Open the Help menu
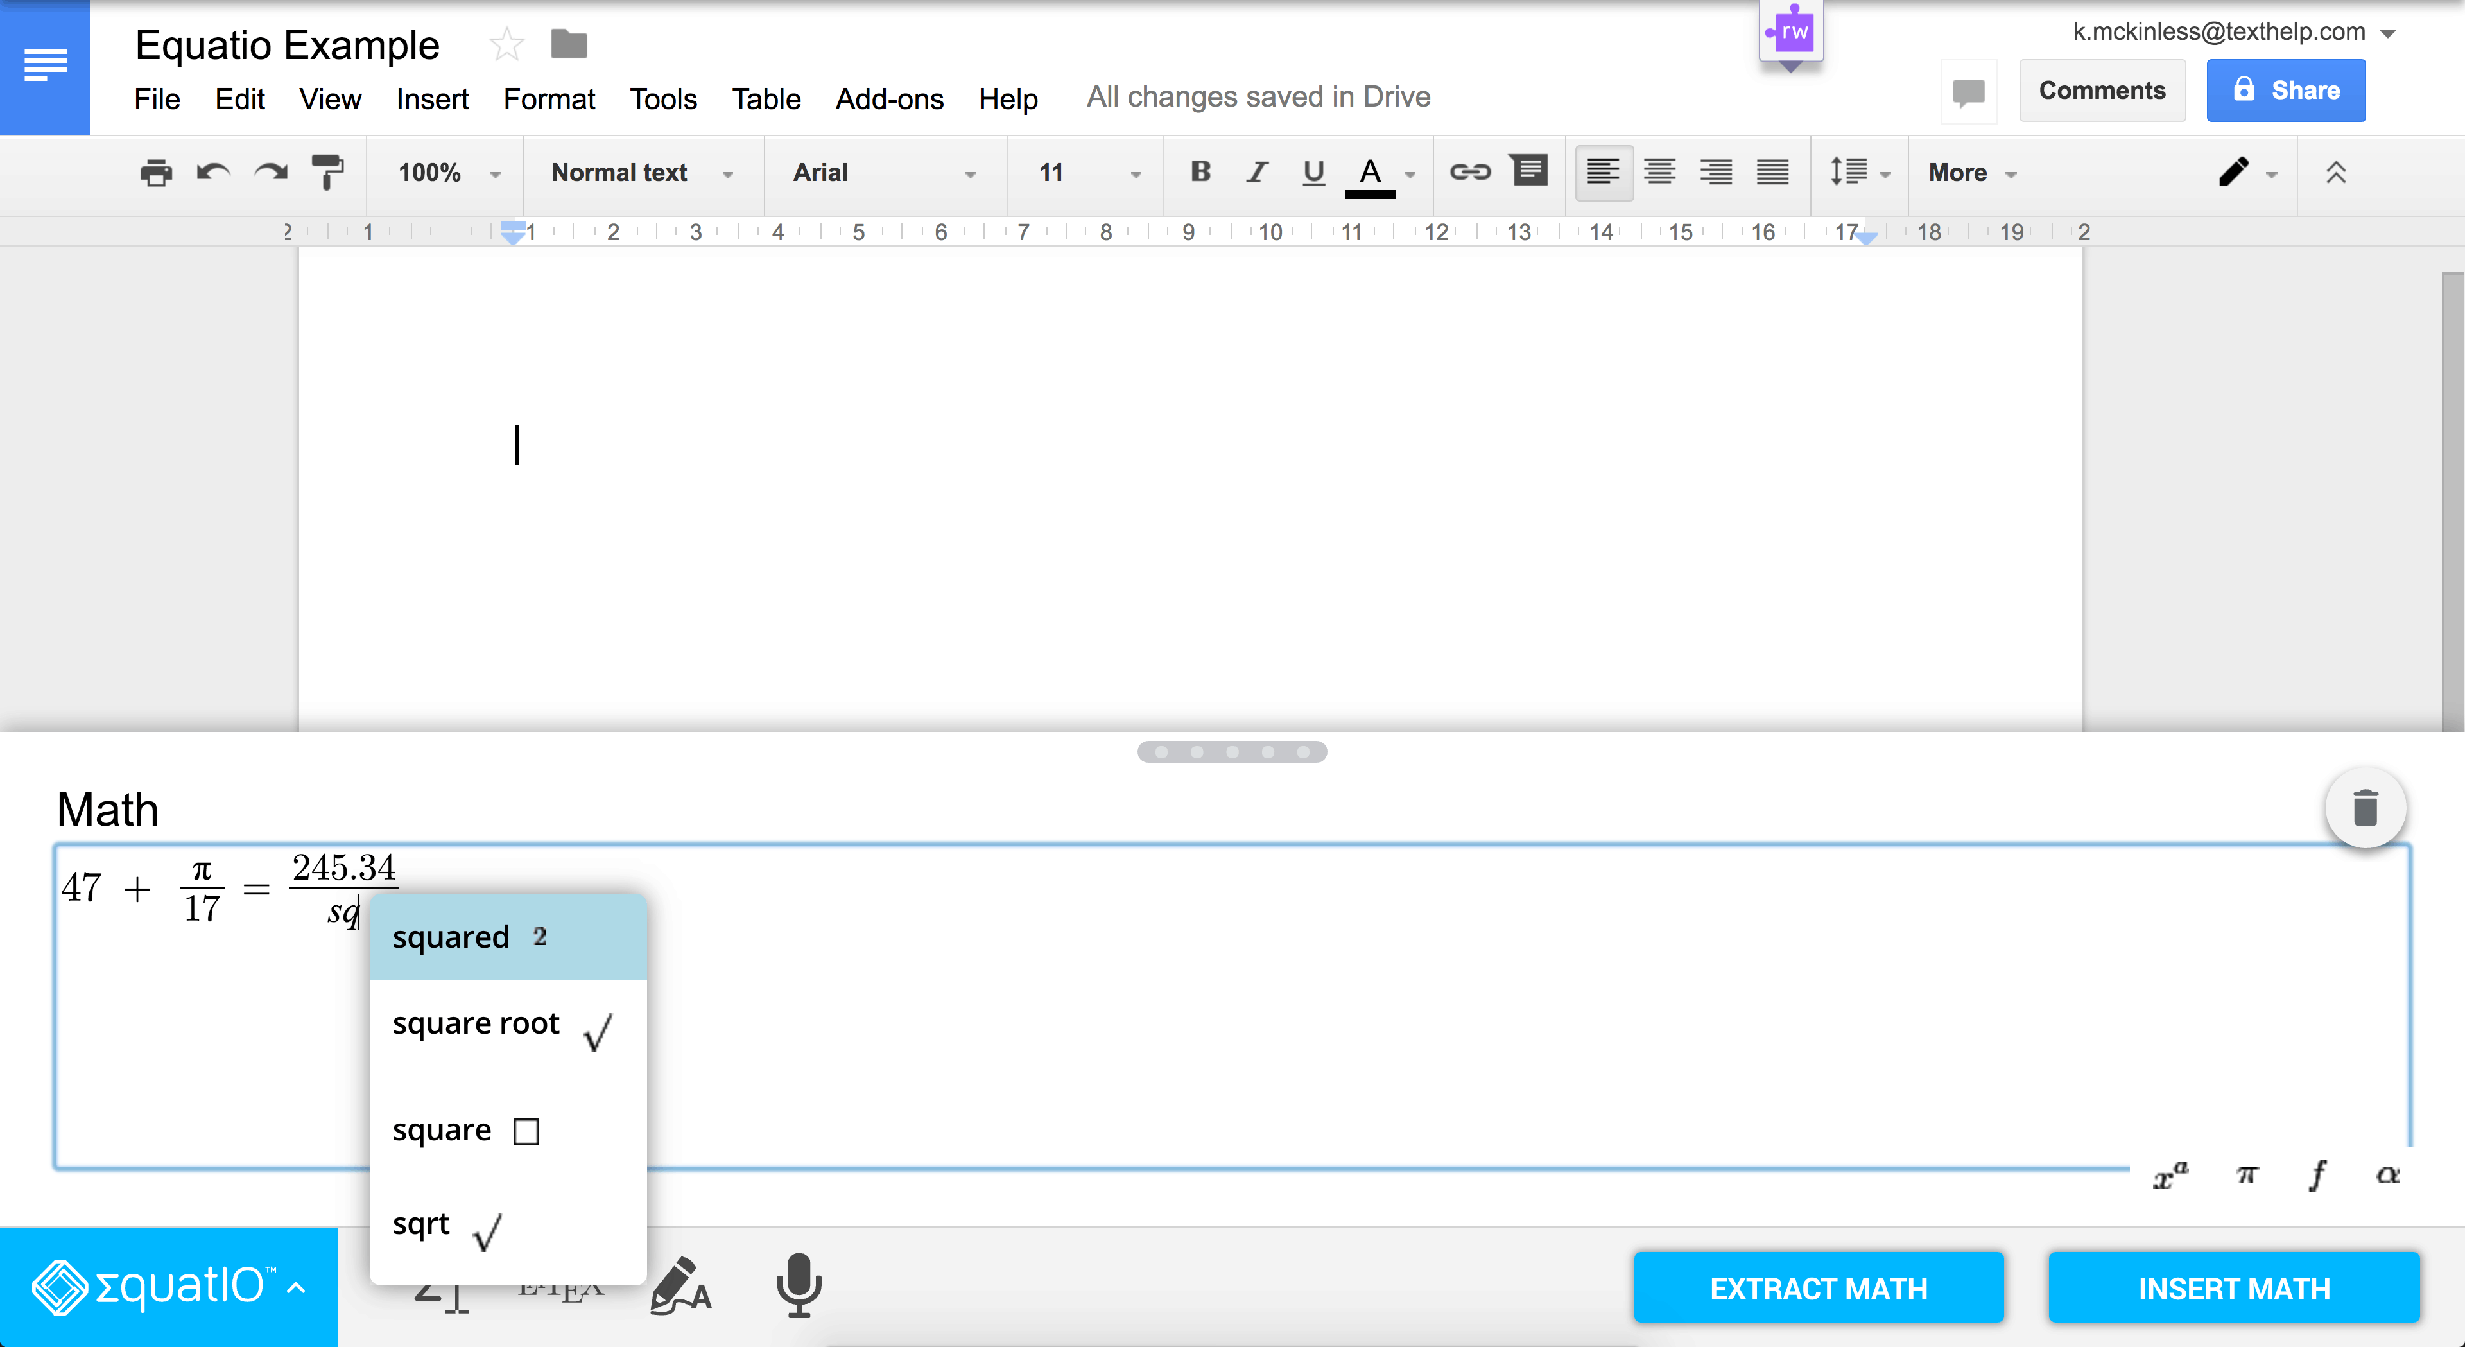 pyautogui.click(x=1008, y=100)
